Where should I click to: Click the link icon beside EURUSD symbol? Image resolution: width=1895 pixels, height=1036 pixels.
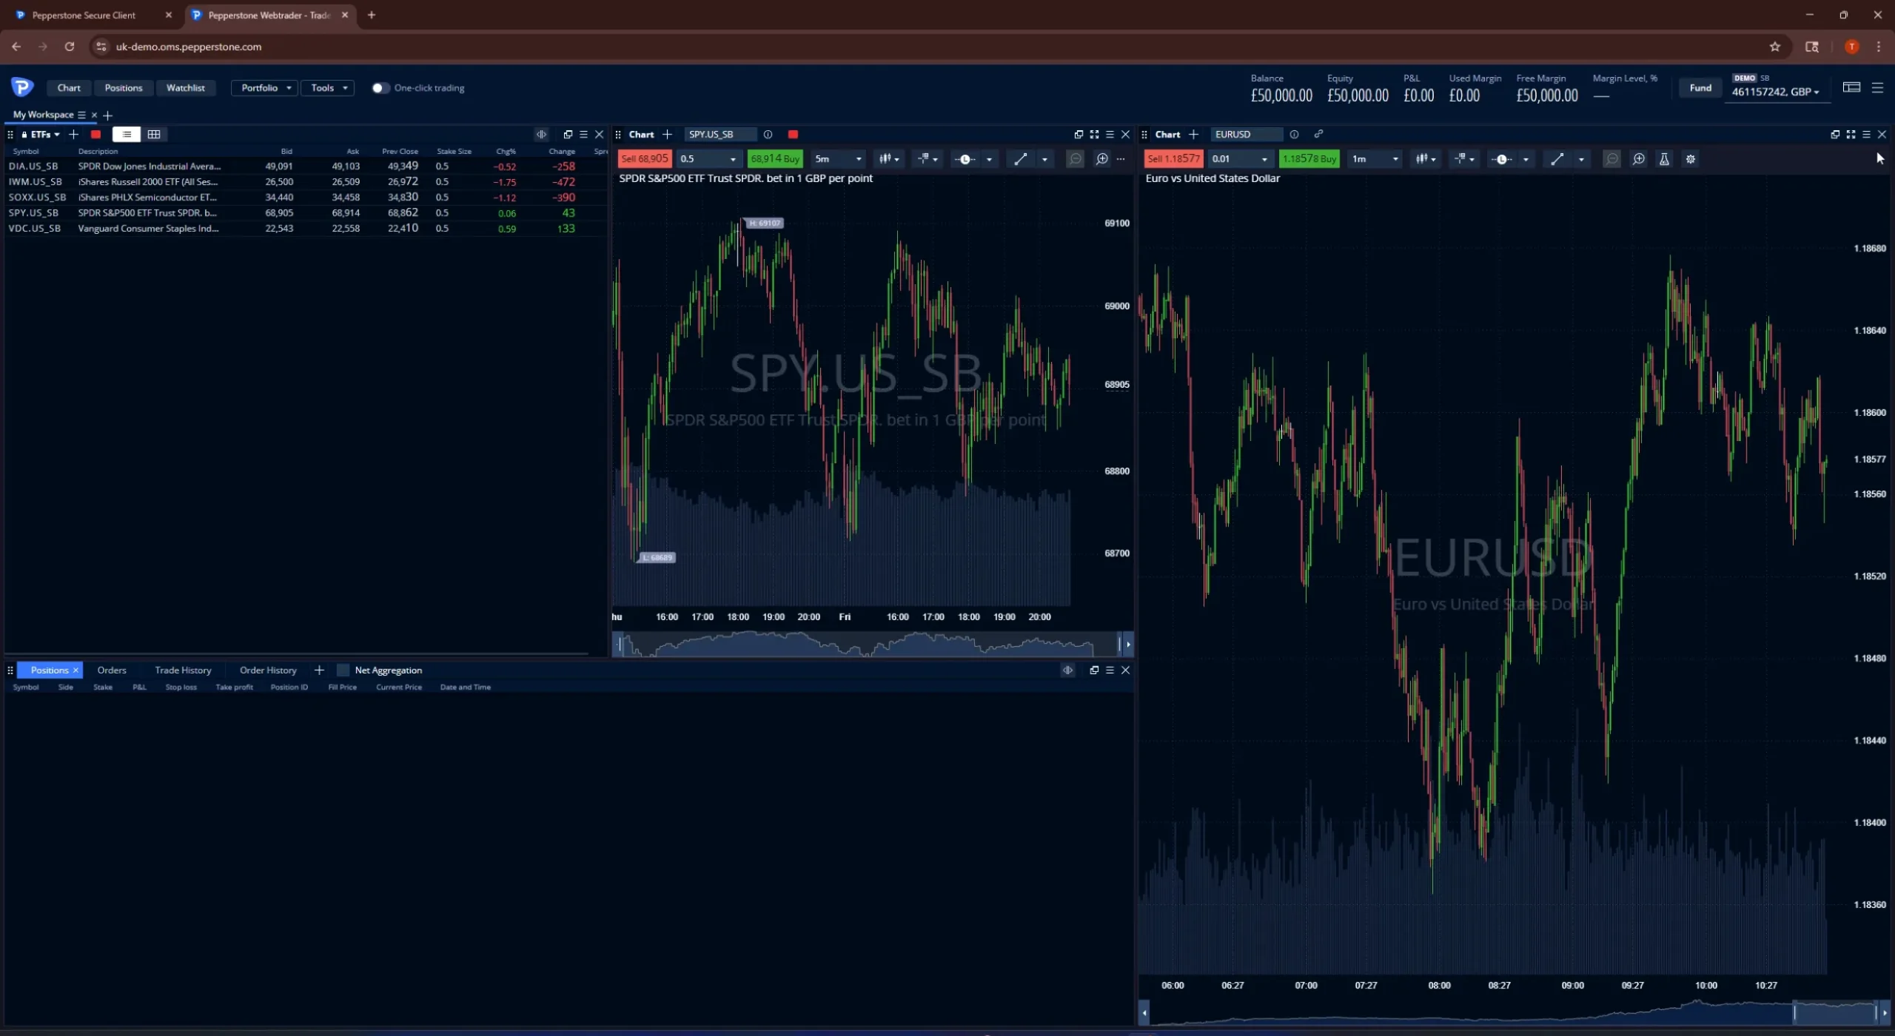tap(1318, 134)
